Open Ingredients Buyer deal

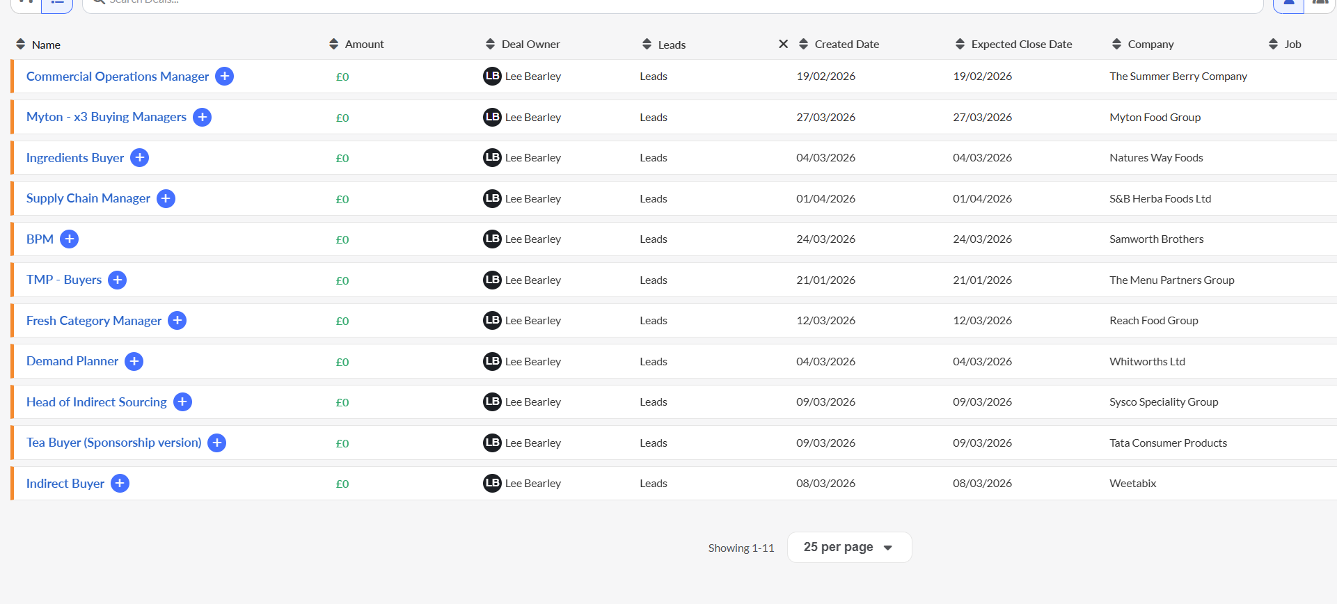[75, 158]
